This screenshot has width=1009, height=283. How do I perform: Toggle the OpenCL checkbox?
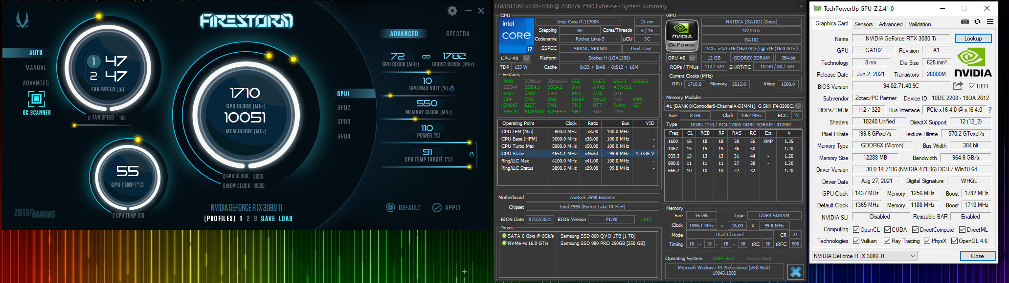point(856,230)
